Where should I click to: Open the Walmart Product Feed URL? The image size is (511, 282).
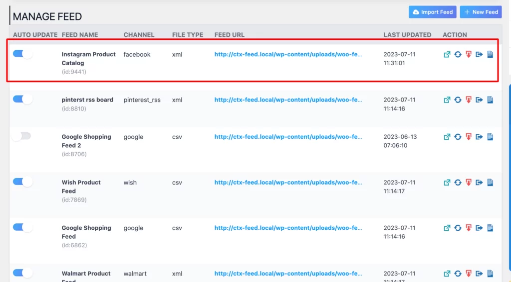[288, 274]
